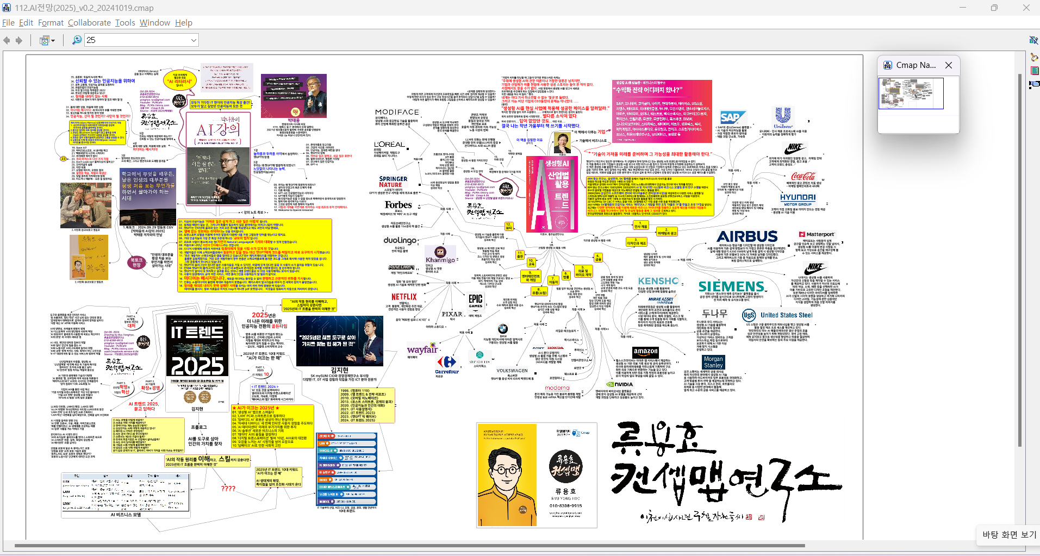Close the Cmap Navigator panel

tap(949, 65)
